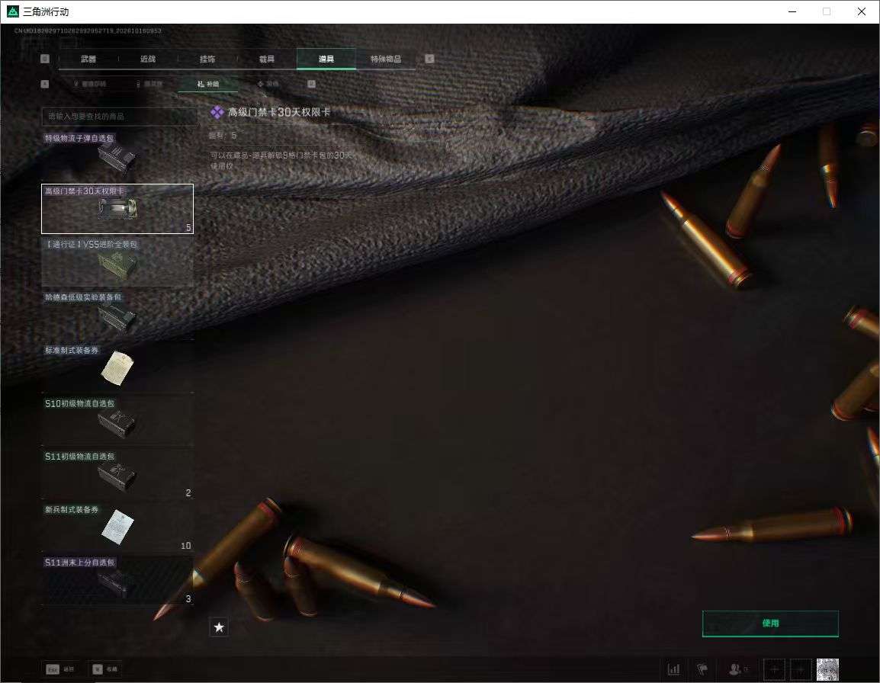Minimize the 三角洲行动 window
The image size is (880, 683).
click(792, 11)
